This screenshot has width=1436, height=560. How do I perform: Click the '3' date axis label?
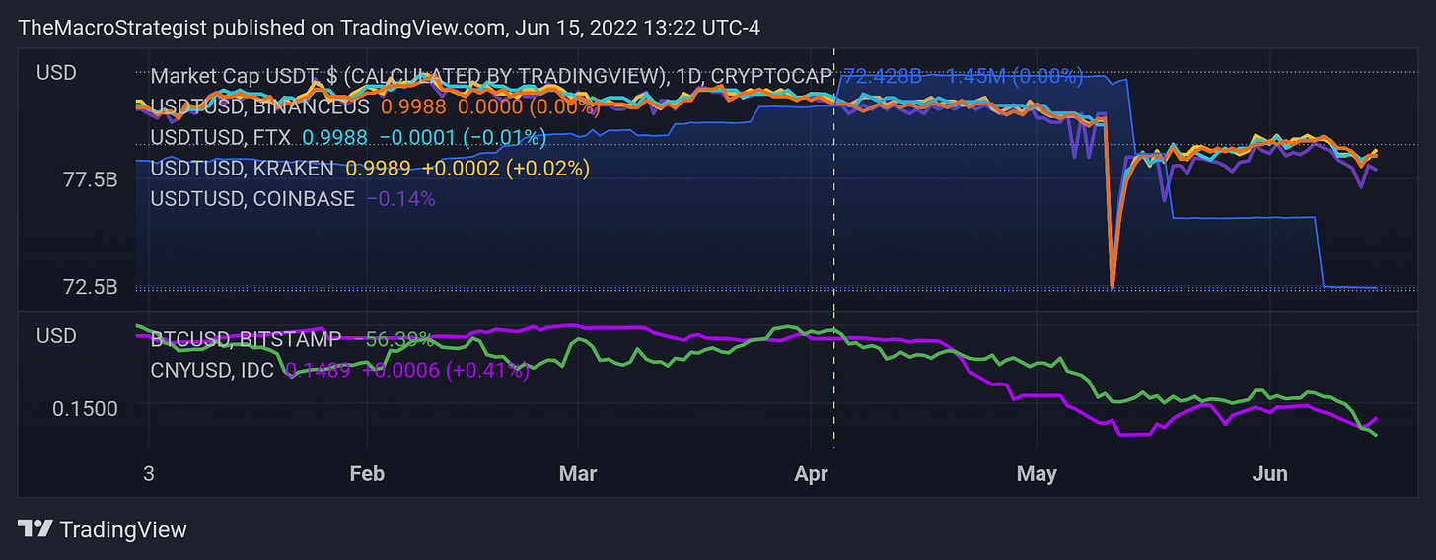(149, 474)
